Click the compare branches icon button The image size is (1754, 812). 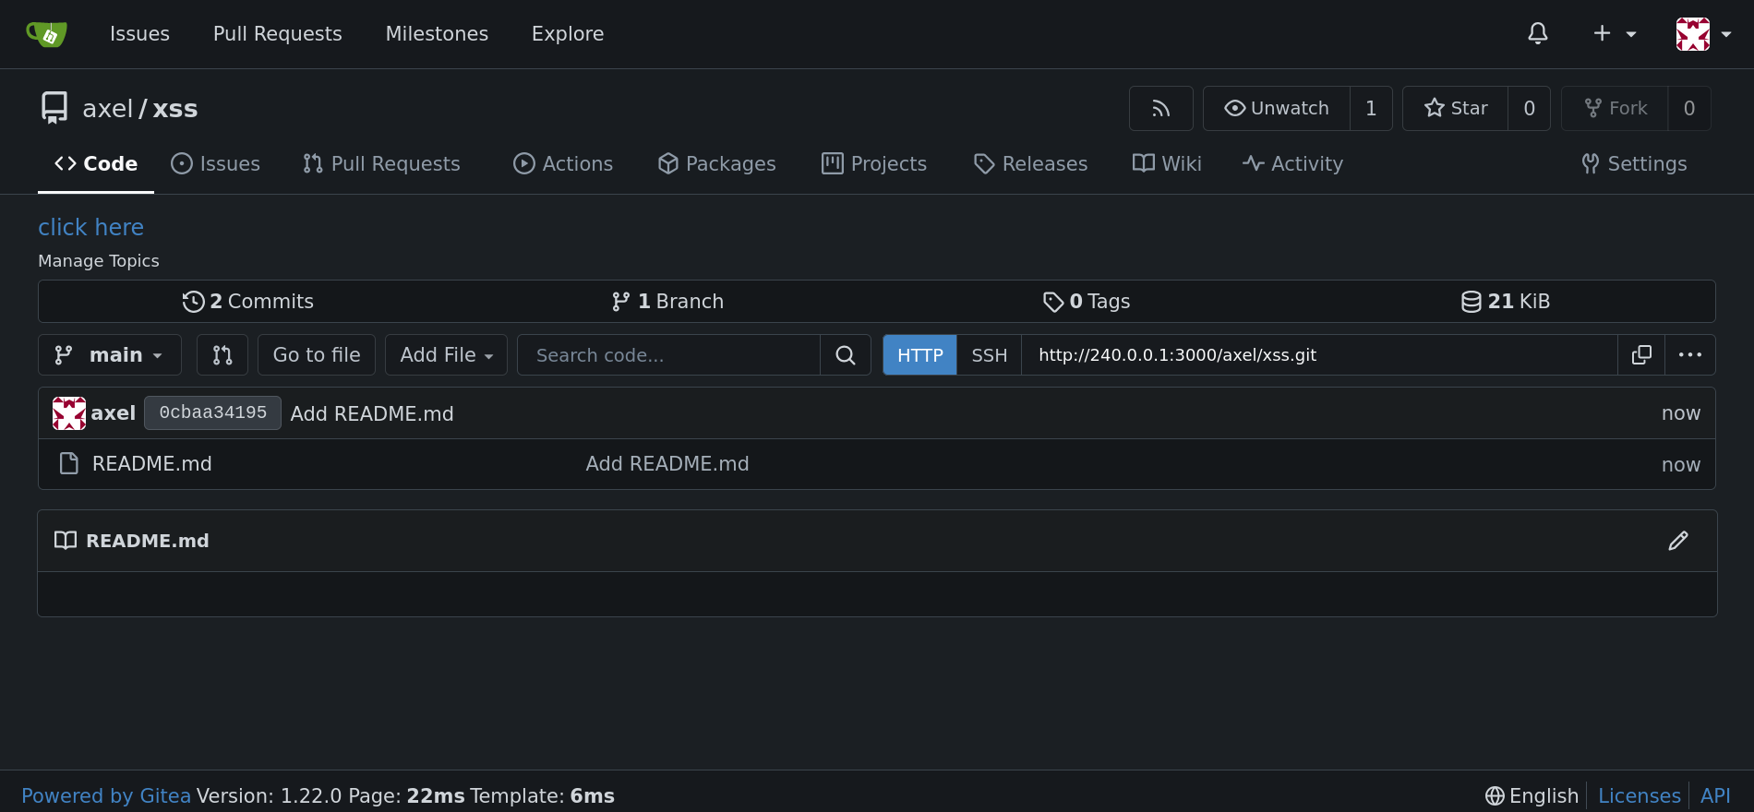pos(222,355)
